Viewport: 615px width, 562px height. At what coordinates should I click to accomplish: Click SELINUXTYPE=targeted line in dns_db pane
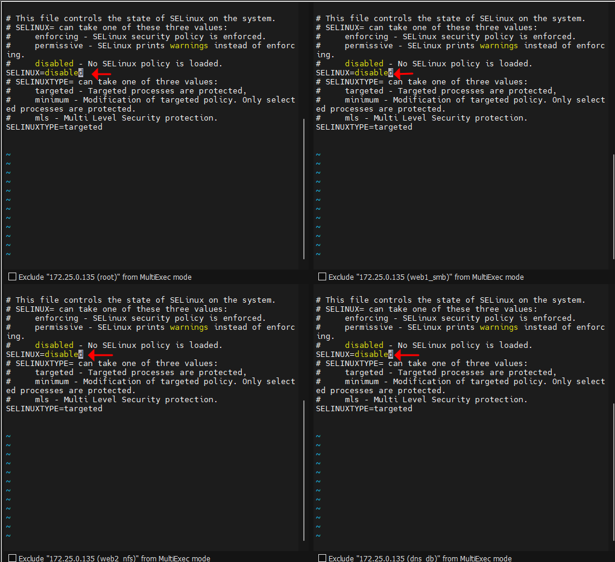coord(364,409)
